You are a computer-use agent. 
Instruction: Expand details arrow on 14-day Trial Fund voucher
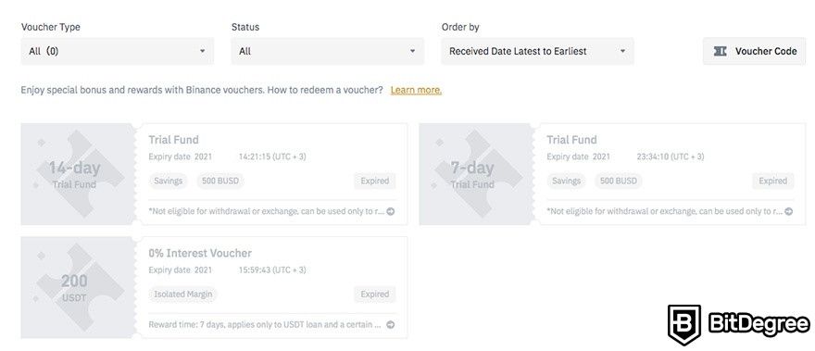pos(390,211)
